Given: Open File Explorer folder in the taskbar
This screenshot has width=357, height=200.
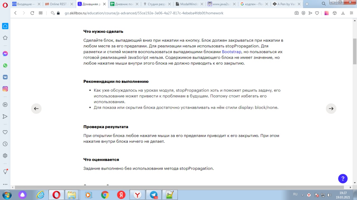Looking at the screenshot, I should point(72,195).
